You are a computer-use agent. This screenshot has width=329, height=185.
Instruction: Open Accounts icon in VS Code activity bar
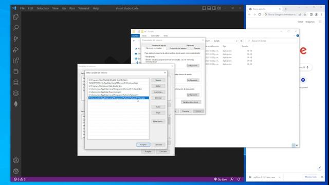[x=16, y=160]
